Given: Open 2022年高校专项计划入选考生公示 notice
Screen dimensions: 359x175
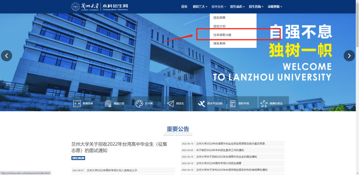Looking at the screenshot, I should click(112, 170).
